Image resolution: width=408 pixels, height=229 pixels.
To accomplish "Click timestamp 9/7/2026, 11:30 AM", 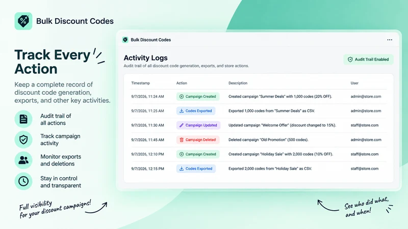I will (147, 125).
